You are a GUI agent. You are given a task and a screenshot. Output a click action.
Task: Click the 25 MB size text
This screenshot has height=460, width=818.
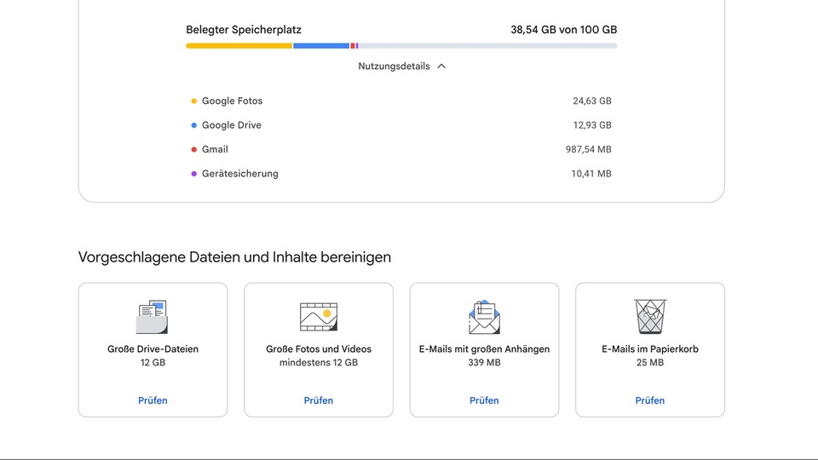click(650, 363)
